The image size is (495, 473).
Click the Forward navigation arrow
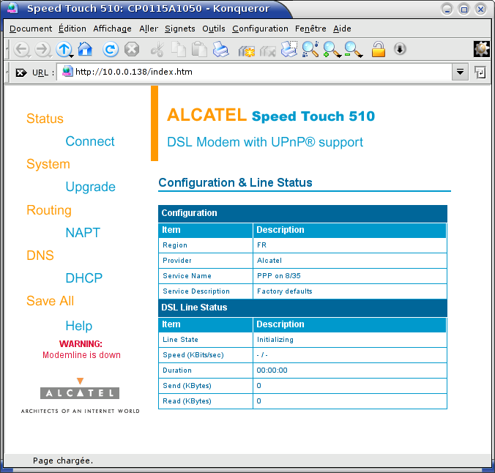click(x=42, y=50)
